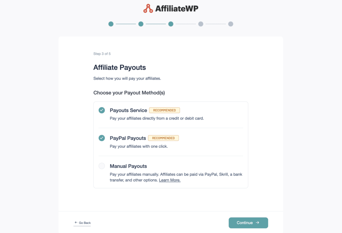
Task: Click the third highlighted progress step circle
Action: [171, 24]
